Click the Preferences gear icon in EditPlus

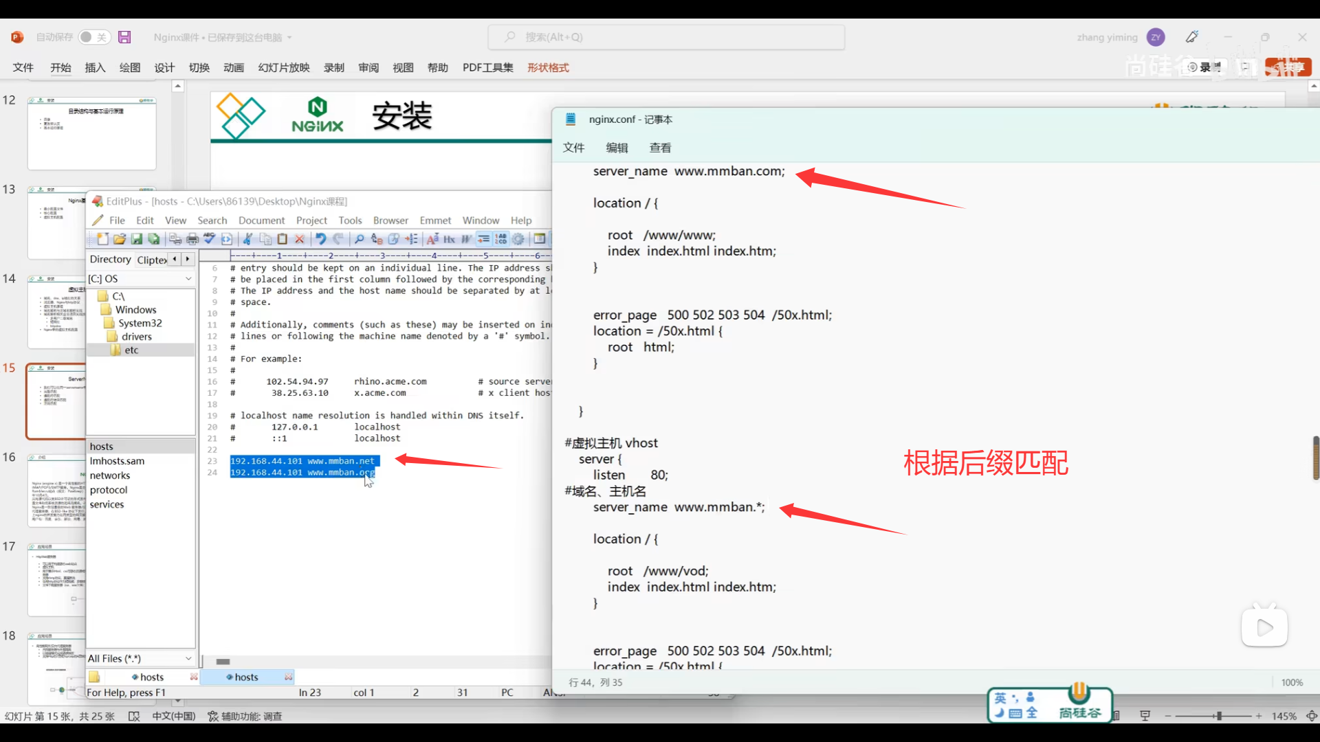tap(518, 239)
